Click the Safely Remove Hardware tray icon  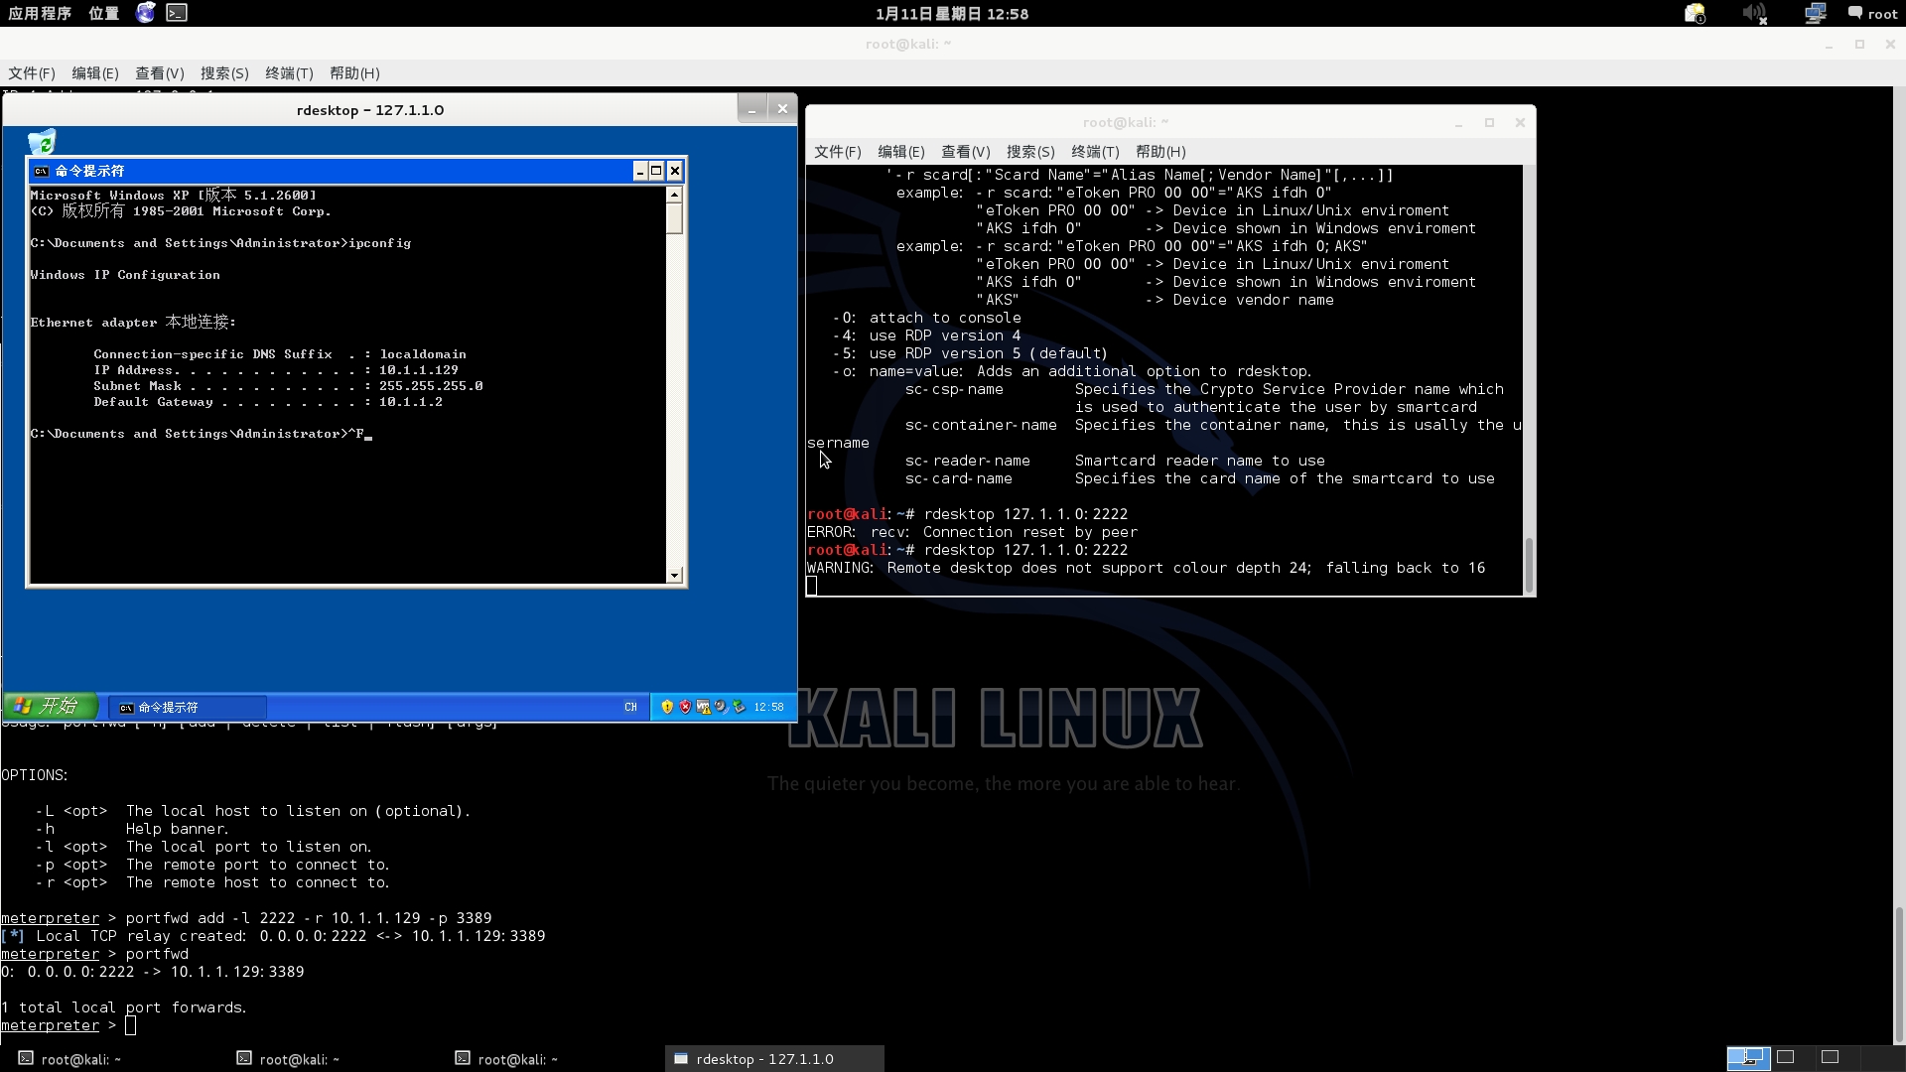click(739, 707)
